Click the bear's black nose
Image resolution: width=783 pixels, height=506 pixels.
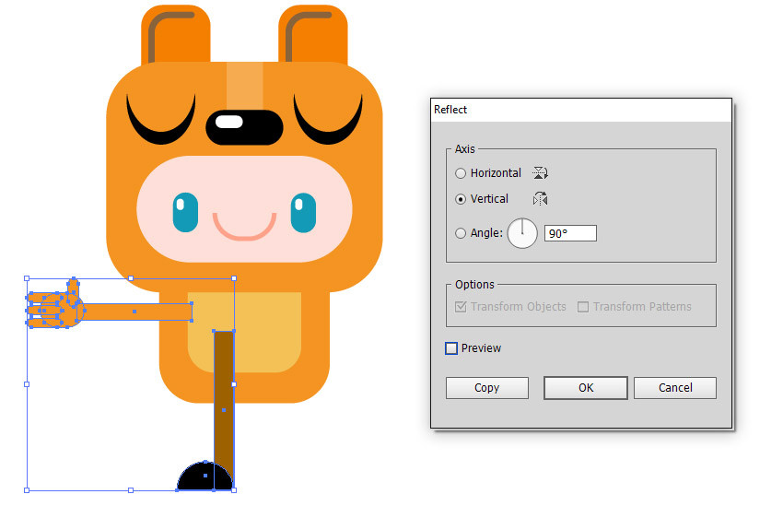pyautogui.click(x=244, y=128)
